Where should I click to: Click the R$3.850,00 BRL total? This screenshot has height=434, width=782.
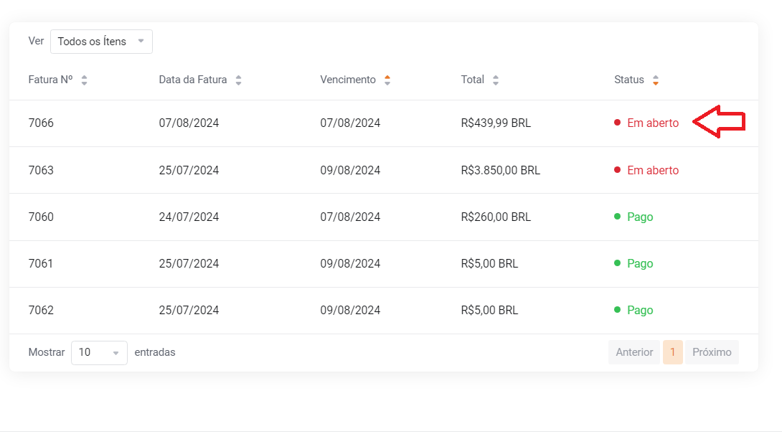point(500,170)
